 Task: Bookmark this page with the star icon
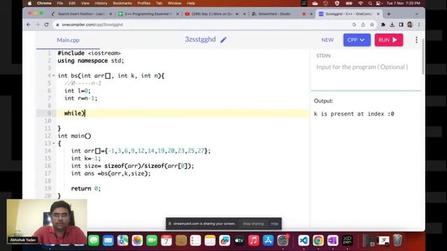pyautogui.click(x=372, y=25)
